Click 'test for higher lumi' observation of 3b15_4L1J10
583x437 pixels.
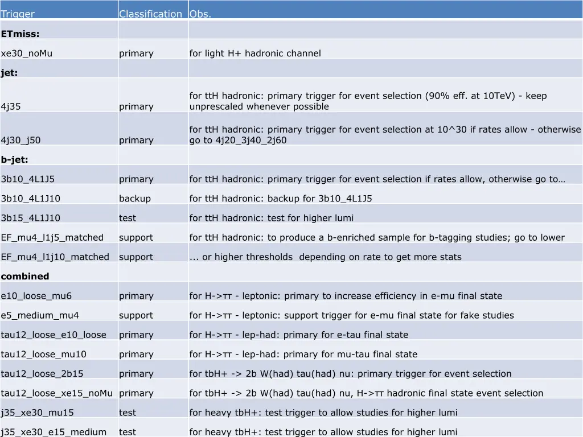pyautogui.click(x=385, y=213)
